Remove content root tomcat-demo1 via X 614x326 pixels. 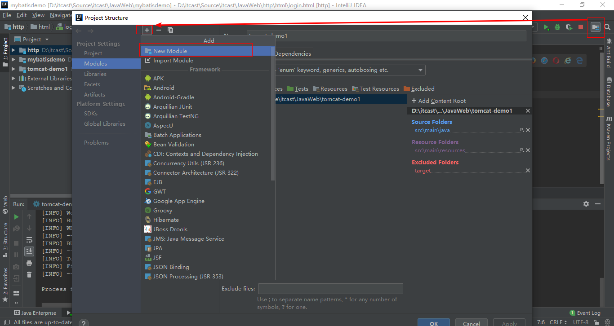528,110
